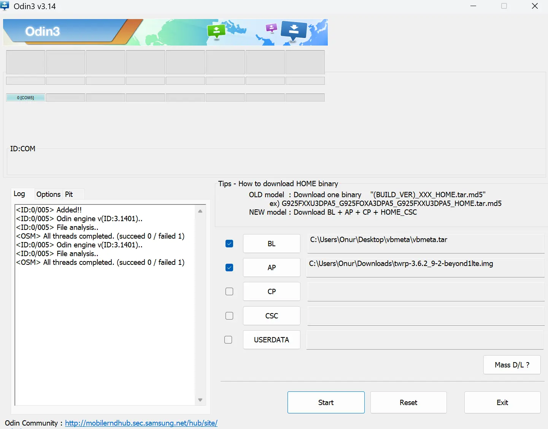This screenshot has height=429, width=548.
Task: Uncheck the AP checkbox
Action: point(229,268)
